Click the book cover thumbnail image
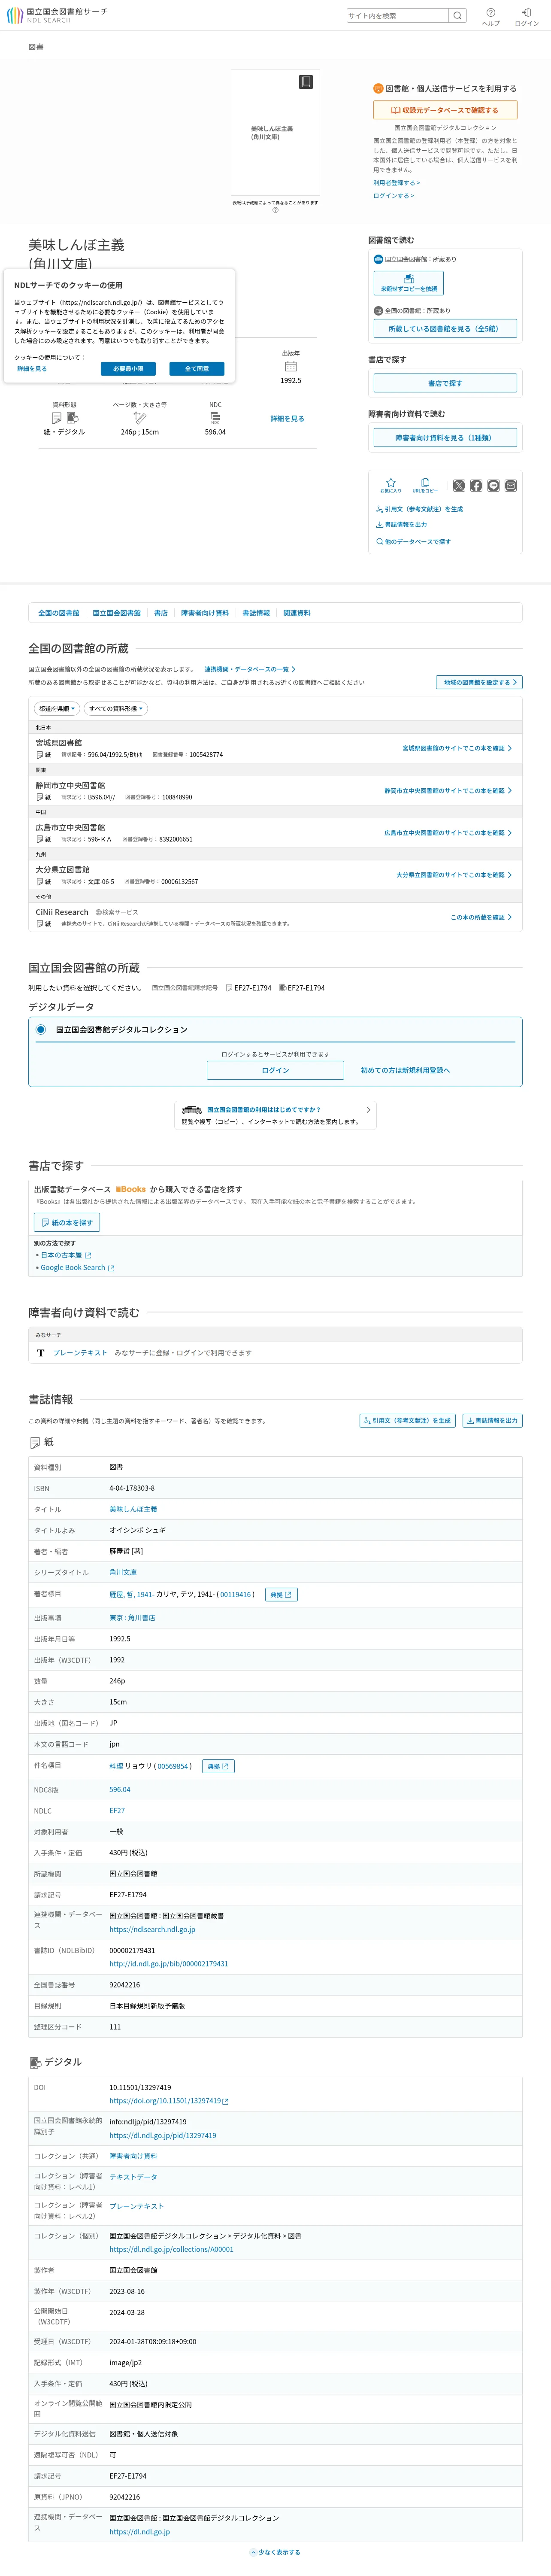This screenshot has height=2576, width=551. pos(275,132)
